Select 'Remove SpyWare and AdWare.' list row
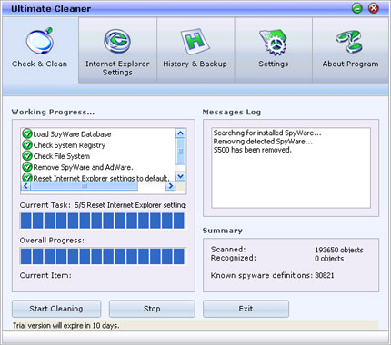 (x=98, y=167)
